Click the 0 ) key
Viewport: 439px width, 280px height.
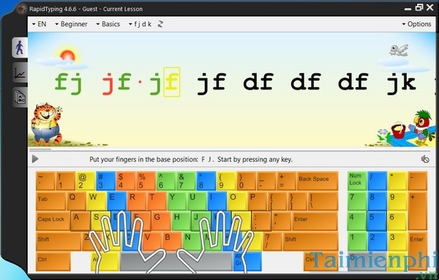(x=247, y=181)
